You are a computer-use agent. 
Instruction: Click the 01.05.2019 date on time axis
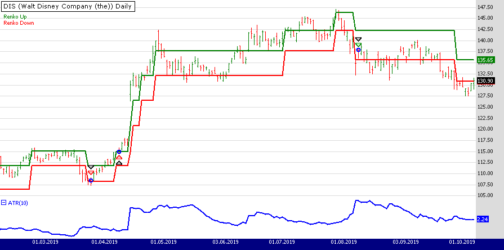(x=164, y=242)
